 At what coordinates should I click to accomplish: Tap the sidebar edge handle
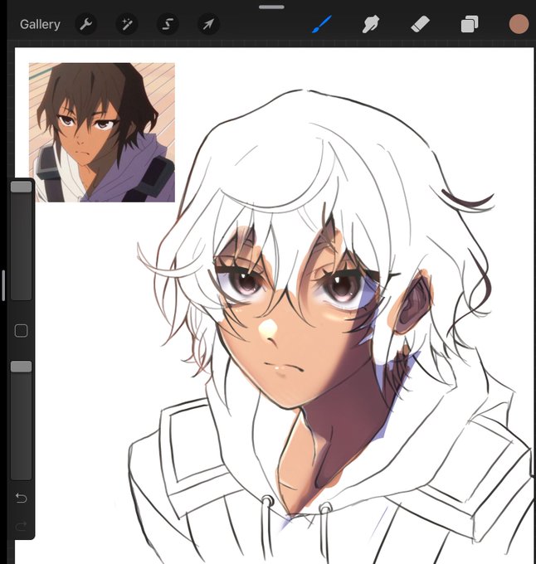pyautogui.click(x=3, y=285)
